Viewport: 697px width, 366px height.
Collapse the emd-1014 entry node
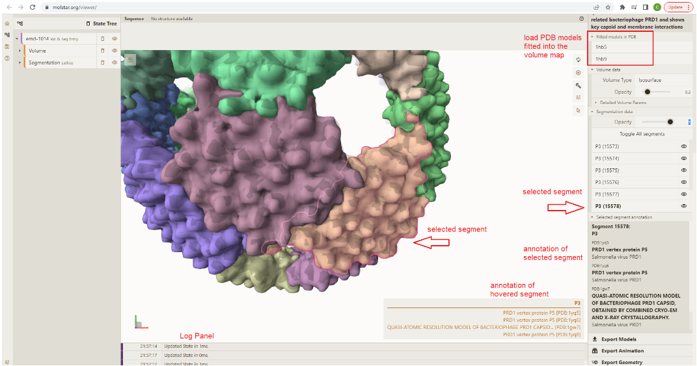[16, 39]
